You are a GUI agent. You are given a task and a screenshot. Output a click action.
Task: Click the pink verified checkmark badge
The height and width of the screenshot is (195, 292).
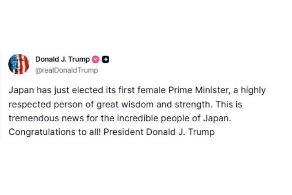96,59
